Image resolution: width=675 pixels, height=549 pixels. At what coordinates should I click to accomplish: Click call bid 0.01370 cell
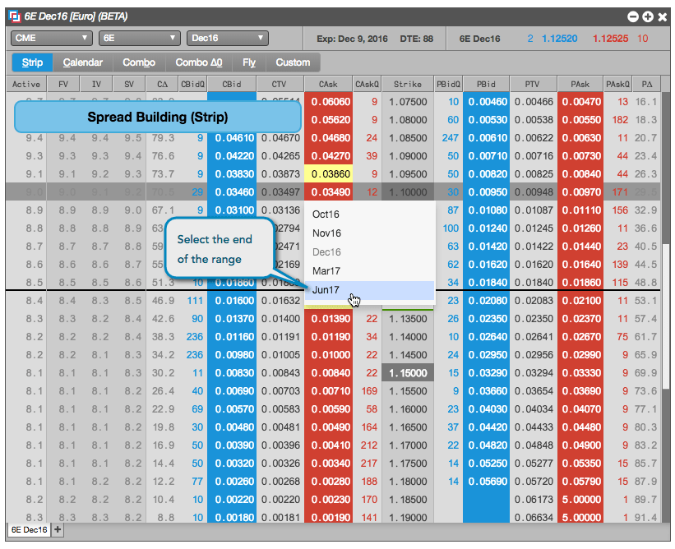pos(232,319)
